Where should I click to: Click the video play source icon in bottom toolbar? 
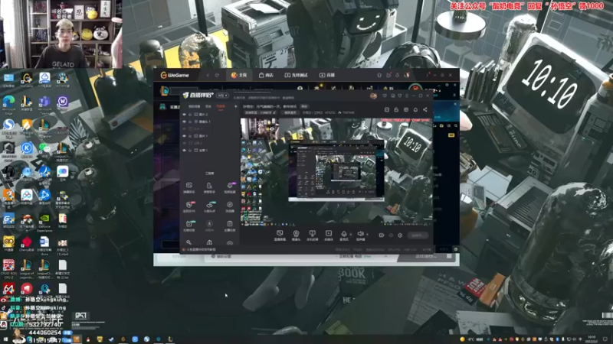[329, 235]
